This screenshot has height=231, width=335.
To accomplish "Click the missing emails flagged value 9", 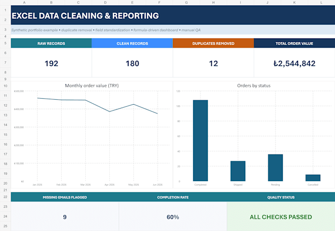I will point(65,217).
